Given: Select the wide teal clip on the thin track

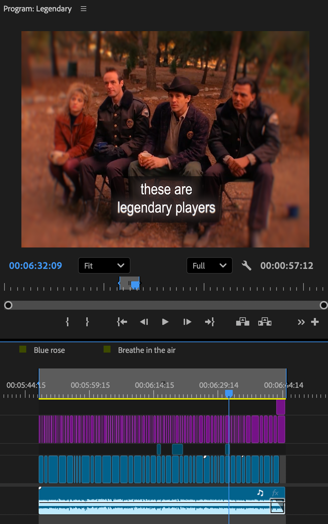Looking at the screenshot, I should pyautogui.click(x=177, y=449).
